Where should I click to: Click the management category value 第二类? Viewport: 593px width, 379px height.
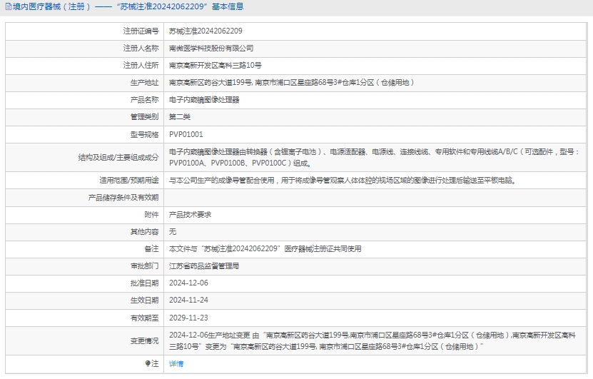(x=180, y=117)
